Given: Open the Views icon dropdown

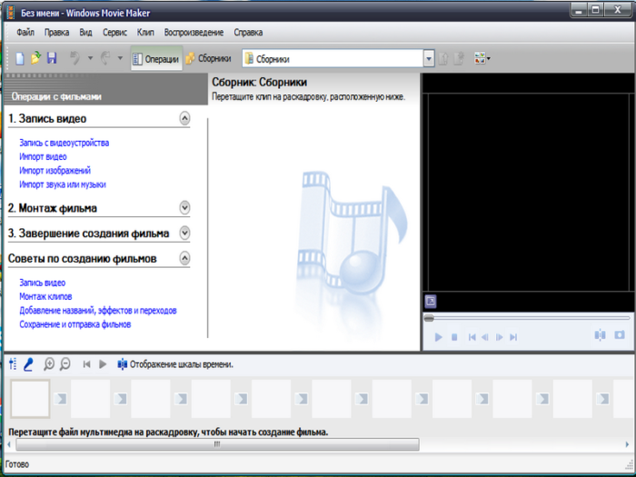Looking at the screenshot, I should [482, 58].
